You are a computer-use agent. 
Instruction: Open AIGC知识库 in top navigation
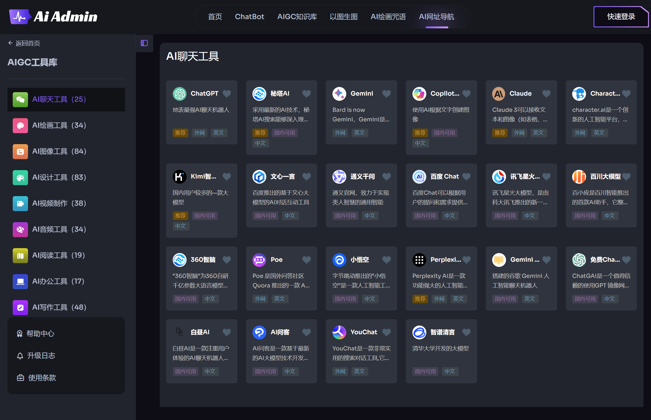tap(297, 17)
